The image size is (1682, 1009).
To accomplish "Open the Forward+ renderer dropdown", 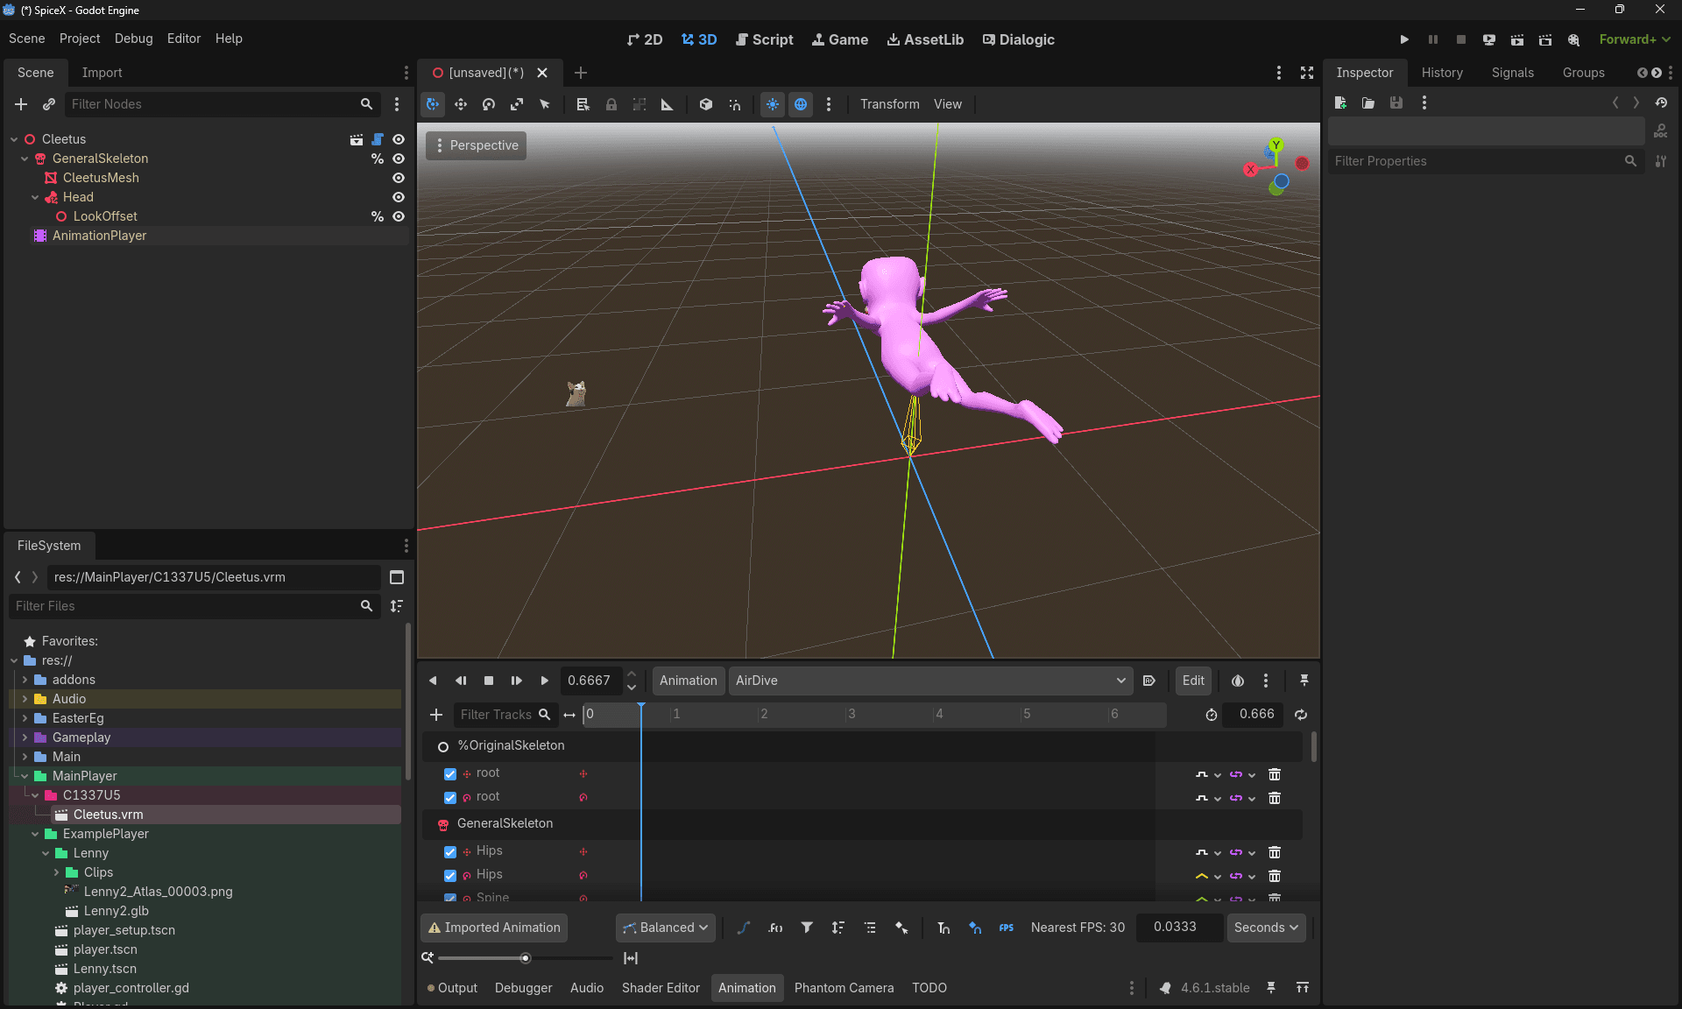I will tap(1635, 39).
